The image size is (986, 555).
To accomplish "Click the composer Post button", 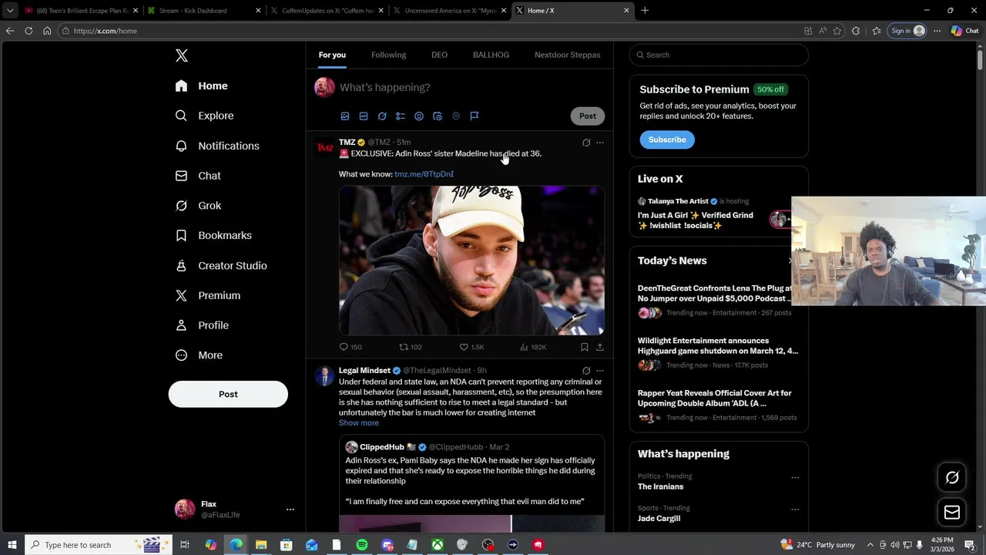I will coord(588,116).
